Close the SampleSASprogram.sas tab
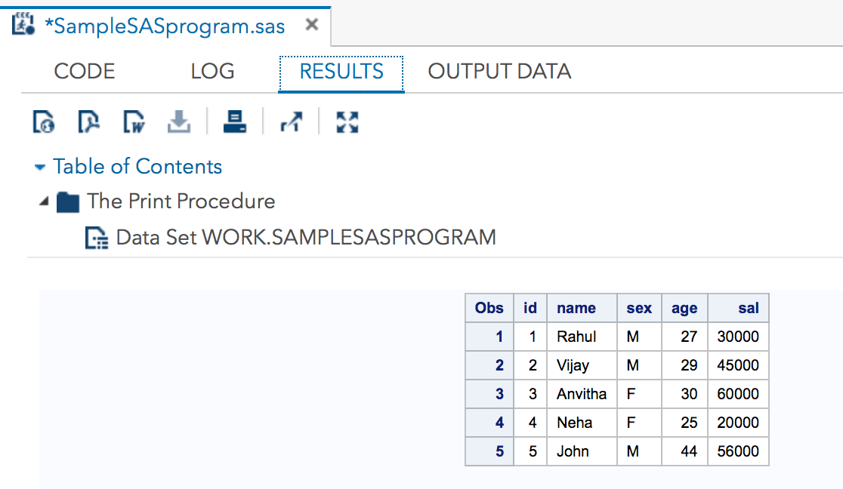The image size is (843, 489). (x=311, y=23)
